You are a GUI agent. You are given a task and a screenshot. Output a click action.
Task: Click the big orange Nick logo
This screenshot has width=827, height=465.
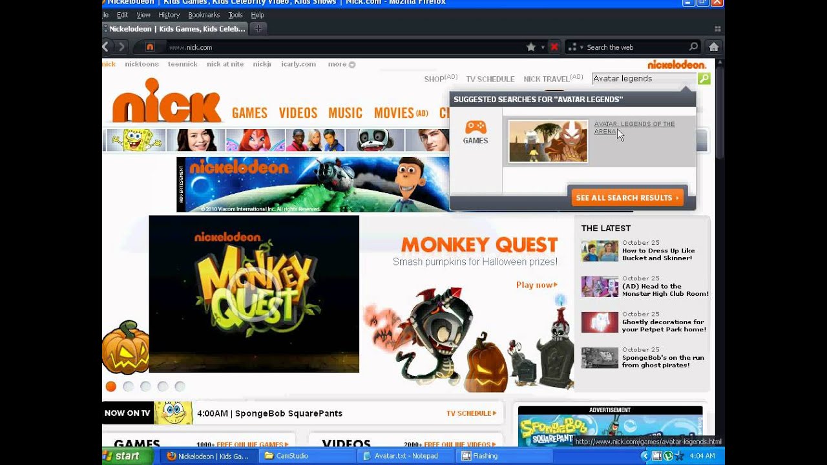pos(167,101)
